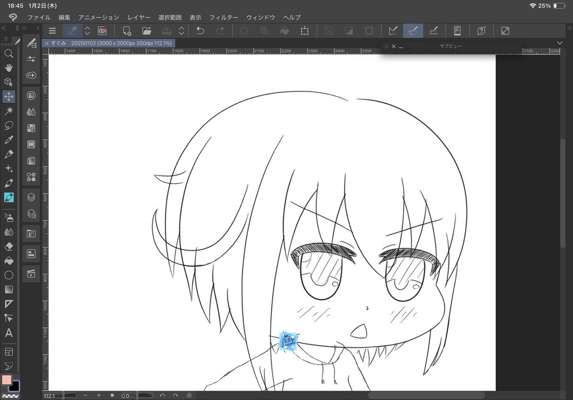Toggle the highlighted Snap to Special Ruler
The image size is (573, 400).
coord(414,31)
